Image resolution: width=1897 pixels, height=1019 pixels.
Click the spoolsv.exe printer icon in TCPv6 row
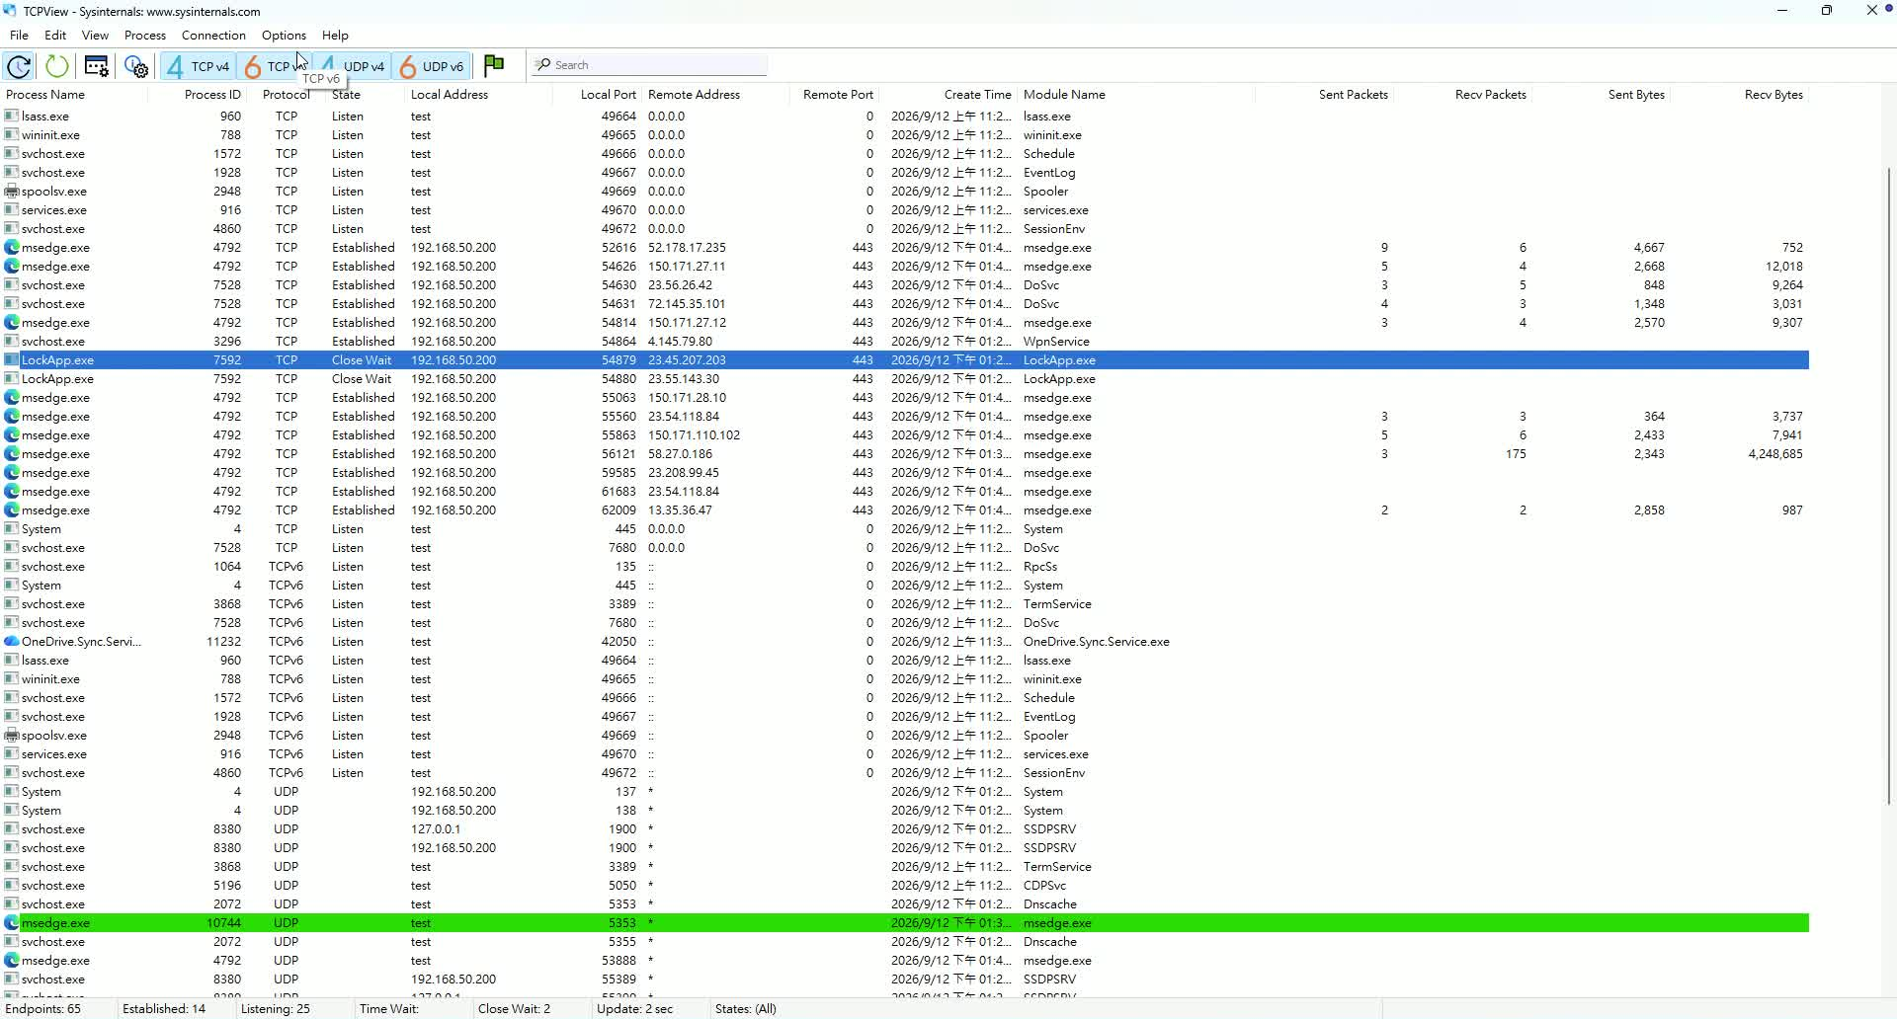point(12,736)
